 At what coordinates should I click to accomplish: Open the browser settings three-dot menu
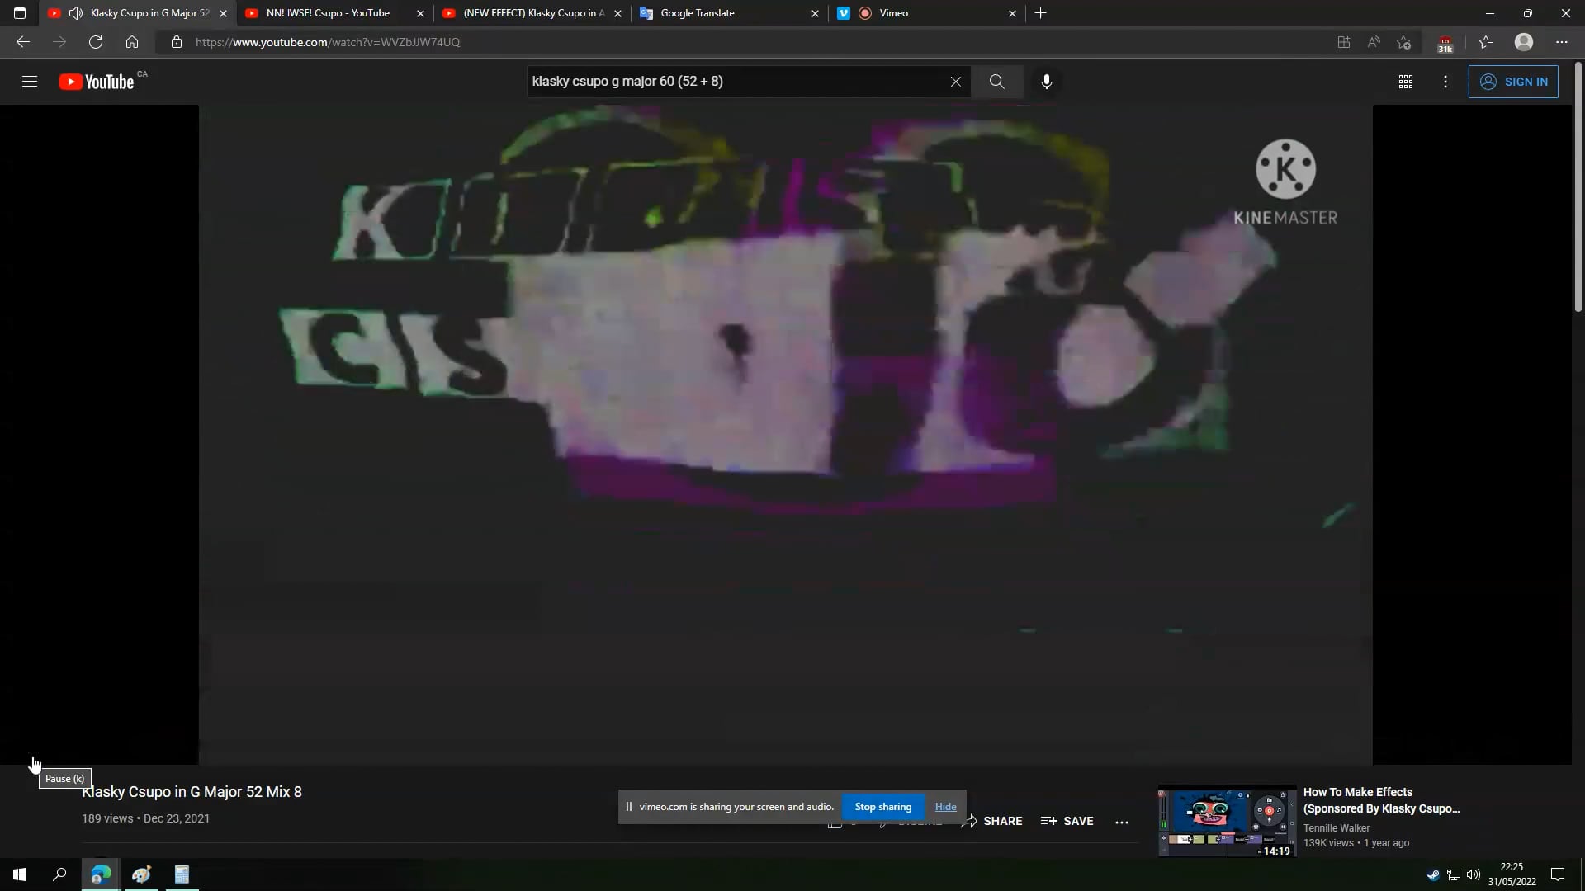1561,42
